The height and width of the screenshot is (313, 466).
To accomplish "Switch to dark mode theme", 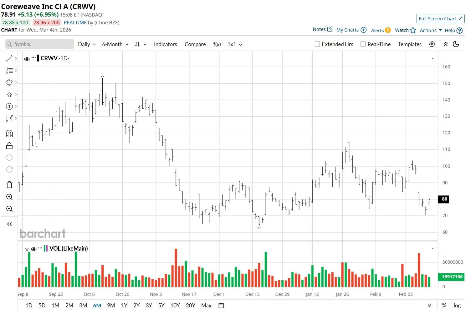I will point(456,44).
